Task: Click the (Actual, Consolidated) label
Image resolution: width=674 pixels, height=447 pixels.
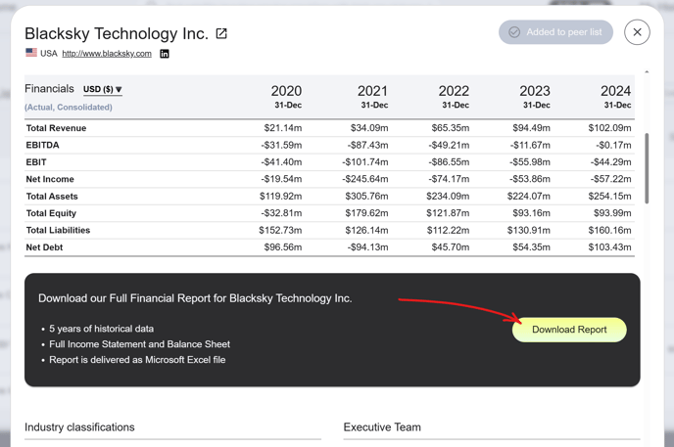Action: click(69, 108)
